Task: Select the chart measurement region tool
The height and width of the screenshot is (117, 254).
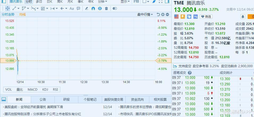Action: [x=43, y=8]
